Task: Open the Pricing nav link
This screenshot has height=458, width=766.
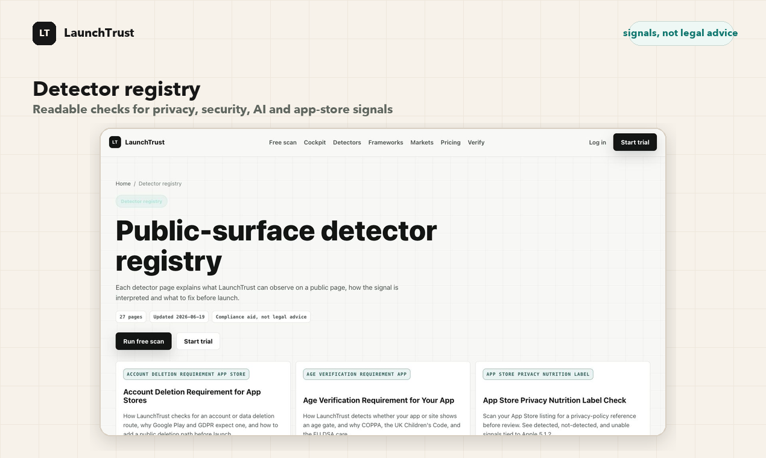Action: 451,143
